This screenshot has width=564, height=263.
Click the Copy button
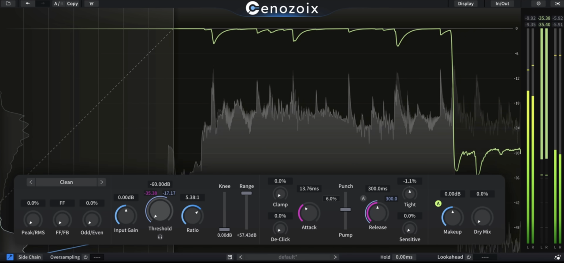click(72, 4)
